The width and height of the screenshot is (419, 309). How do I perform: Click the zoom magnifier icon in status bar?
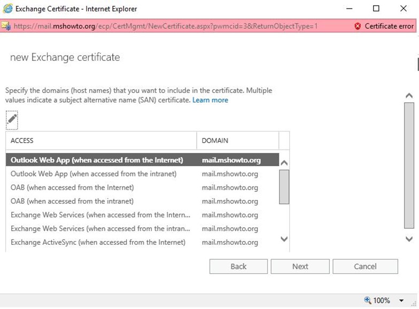pos(368,300)
